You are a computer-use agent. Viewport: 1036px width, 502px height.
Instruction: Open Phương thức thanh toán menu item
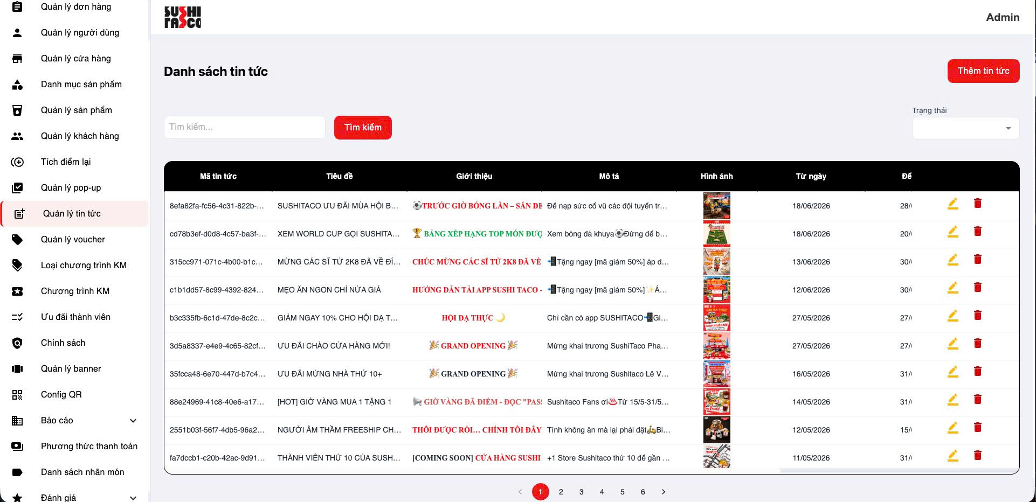pos(74,446)
